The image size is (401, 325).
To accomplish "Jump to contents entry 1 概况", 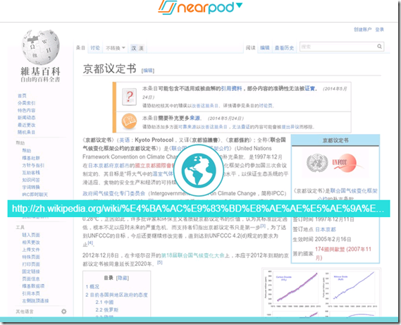I will (92, 287).
